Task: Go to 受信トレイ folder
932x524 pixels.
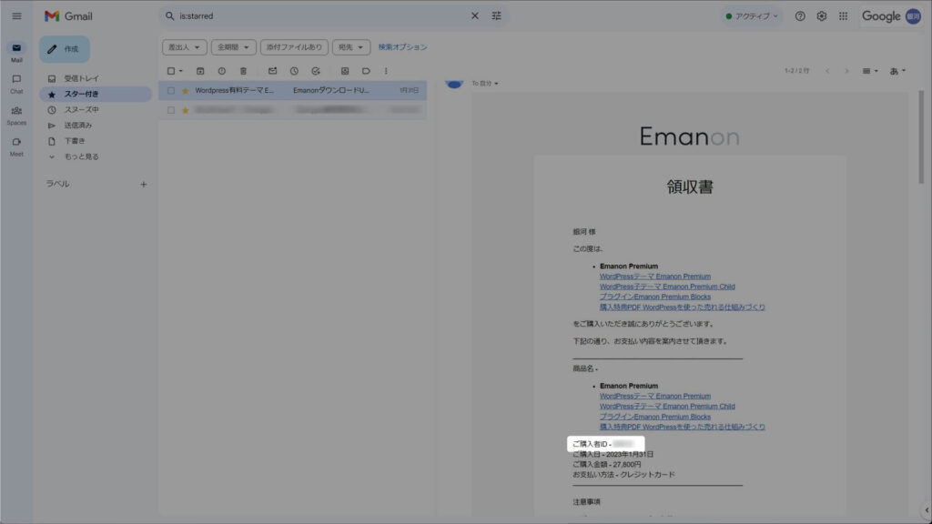Action: click(x=82, y=78)
